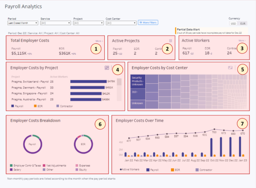This screenshot has height=188, width=256.
Task: Open the Period dropdown
Action: (x=23, y=23)
